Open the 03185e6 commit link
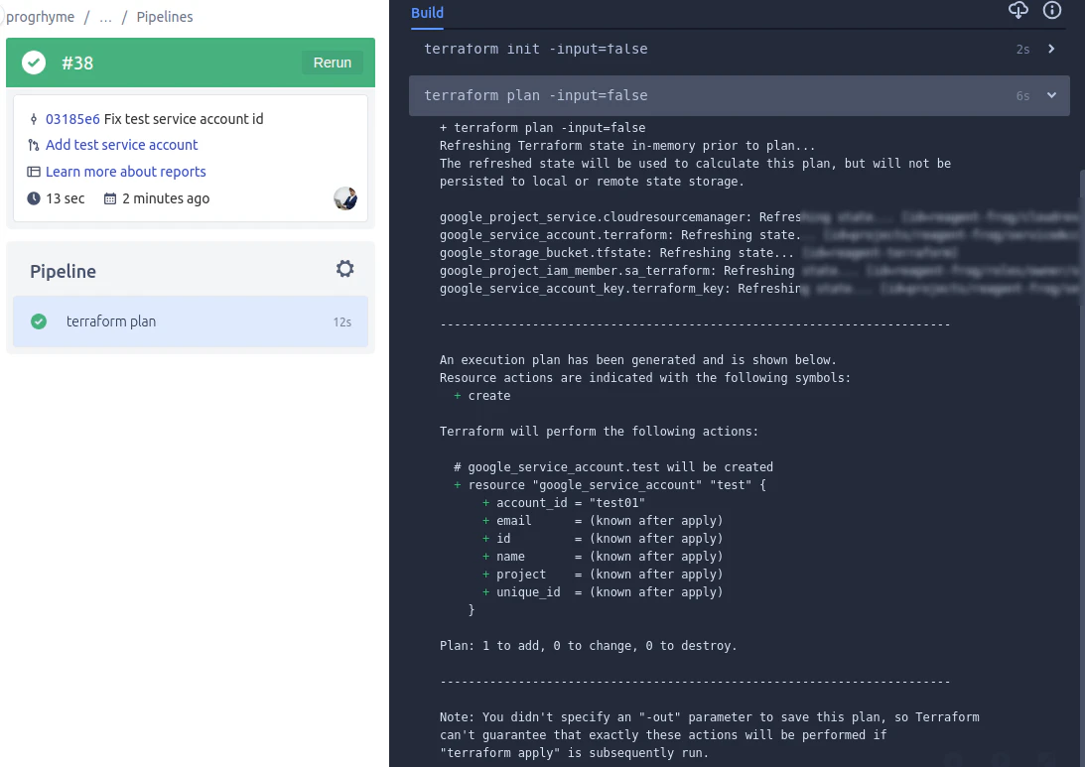 pyautogui.click(x=72, y=119)
